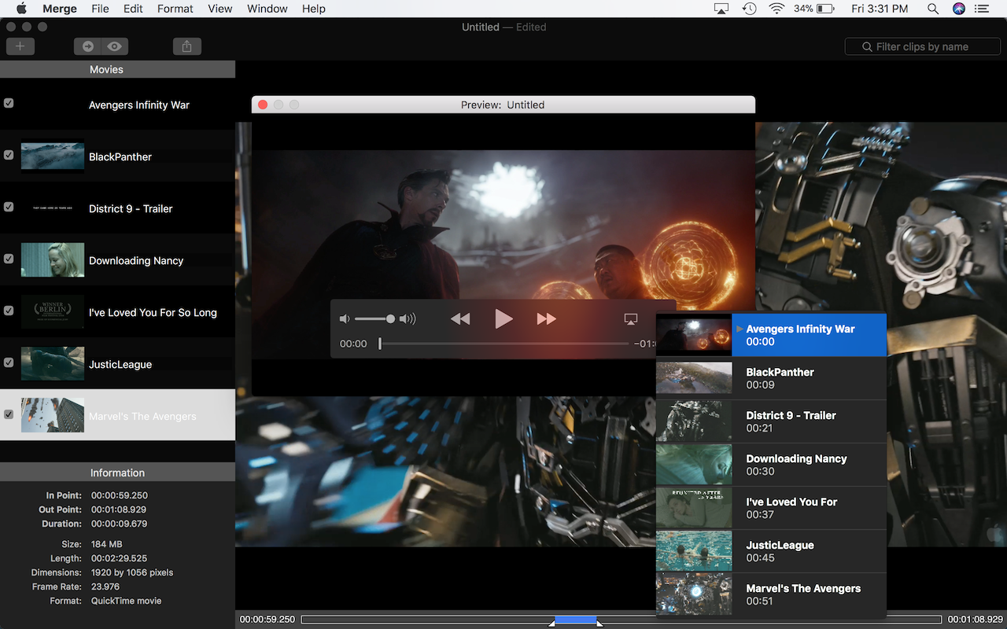Uncheck the JusticLeague checkbox
The height and width of the screenshot is (629, 1007).
coord(9,362)
